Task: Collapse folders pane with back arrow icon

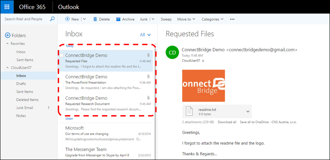Action: click(8, 35)
